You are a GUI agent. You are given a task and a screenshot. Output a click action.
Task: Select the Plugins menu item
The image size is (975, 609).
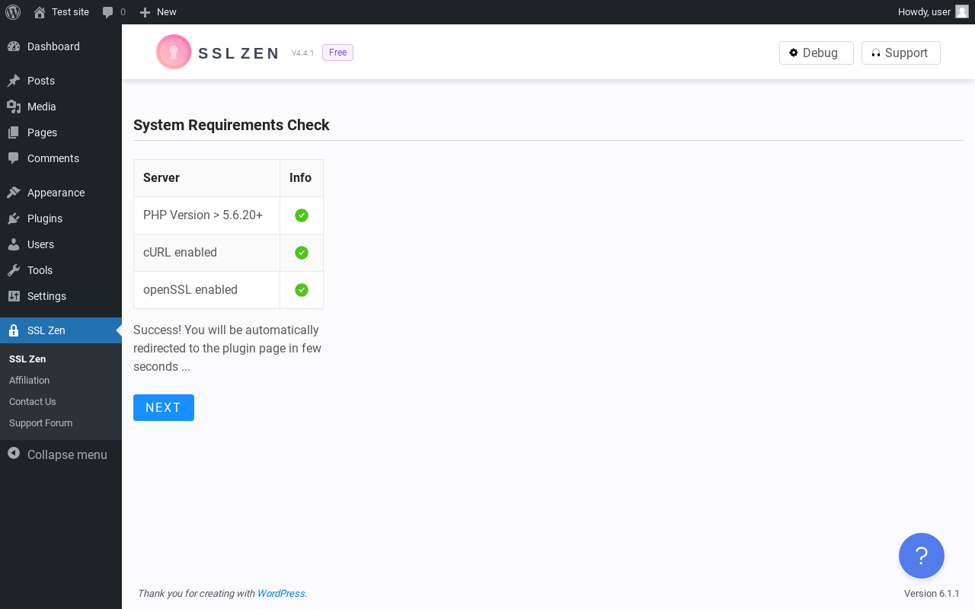click(x=61, y=218)
